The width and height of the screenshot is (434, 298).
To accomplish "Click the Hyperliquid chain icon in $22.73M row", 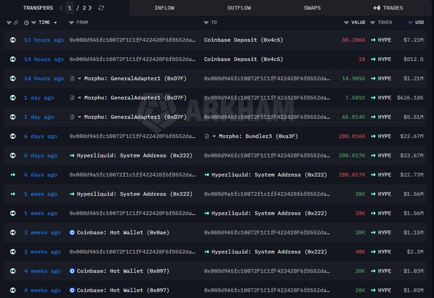I will click(13, 175).
